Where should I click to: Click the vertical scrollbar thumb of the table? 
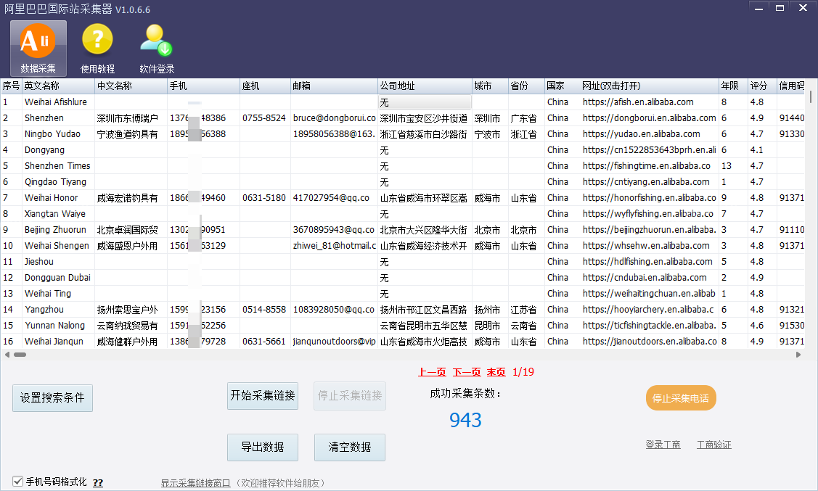[x=810, y=97]
